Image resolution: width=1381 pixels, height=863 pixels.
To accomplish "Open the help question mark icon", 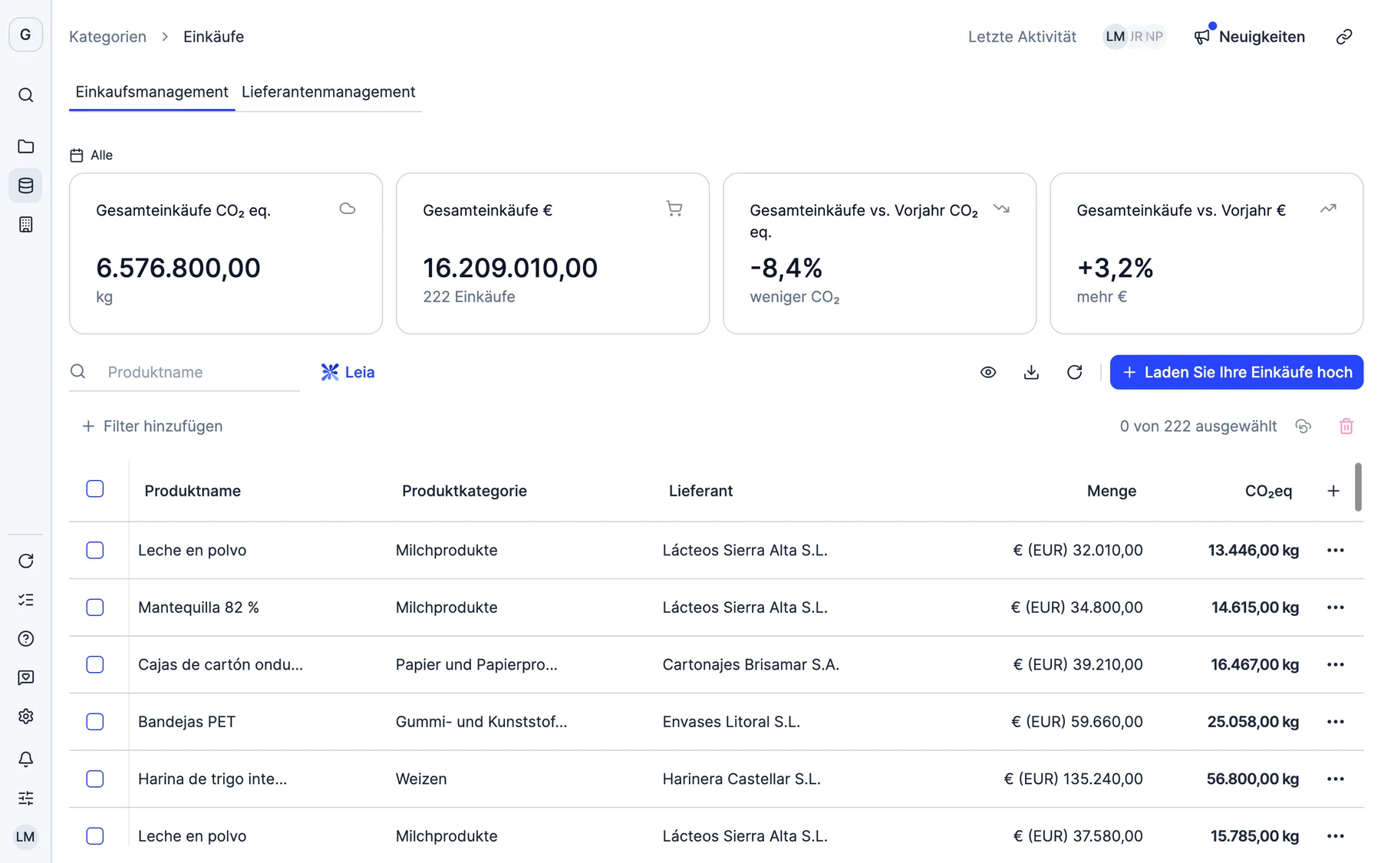I will point(25,639).
